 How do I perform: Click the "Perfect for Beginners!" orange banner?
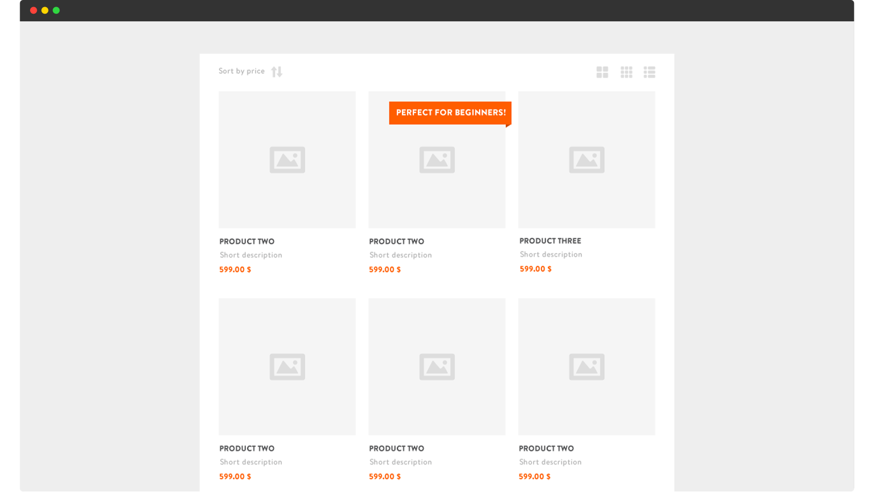click(x=450, y=113)
